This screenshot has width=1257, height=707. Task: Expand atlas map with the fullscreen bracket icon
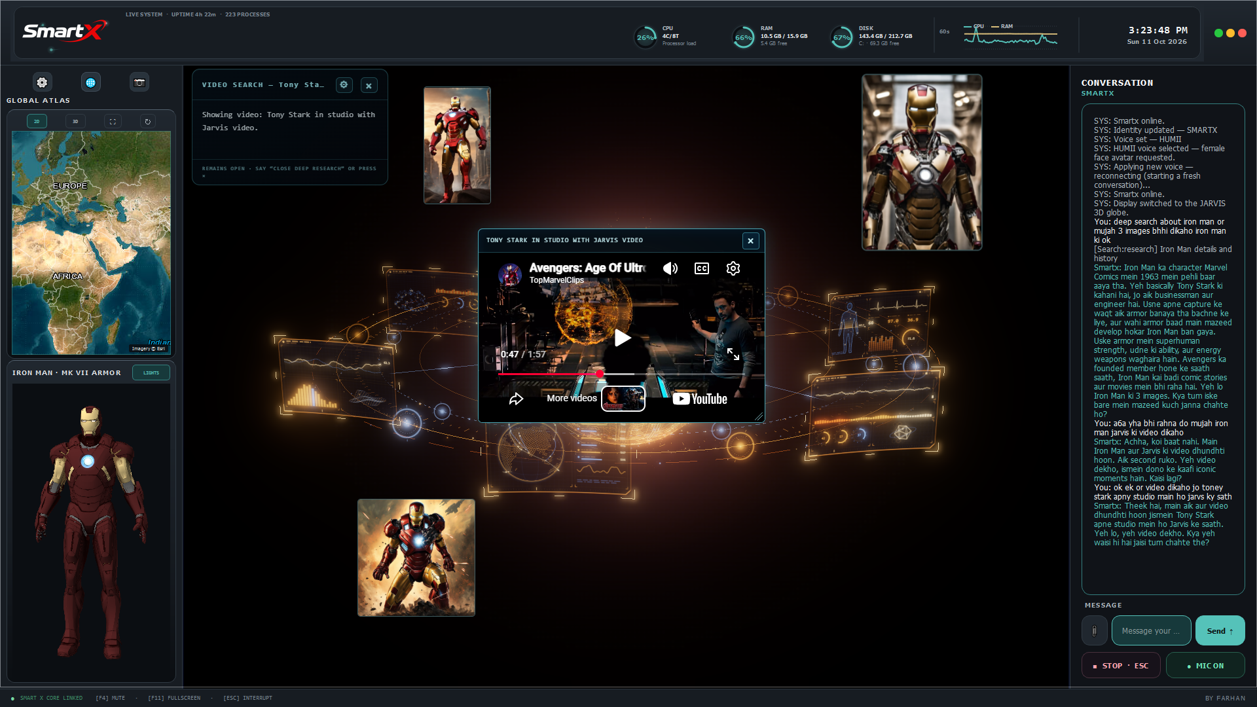tap(113, 121)
